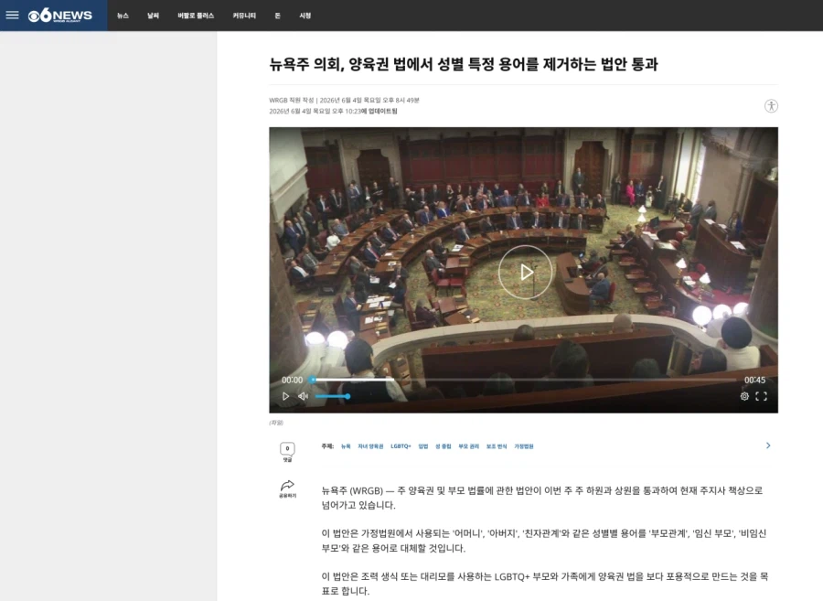Play the video using the center play button
The width and height of the screenshot is (823, 601).
(x=526, y=272)
